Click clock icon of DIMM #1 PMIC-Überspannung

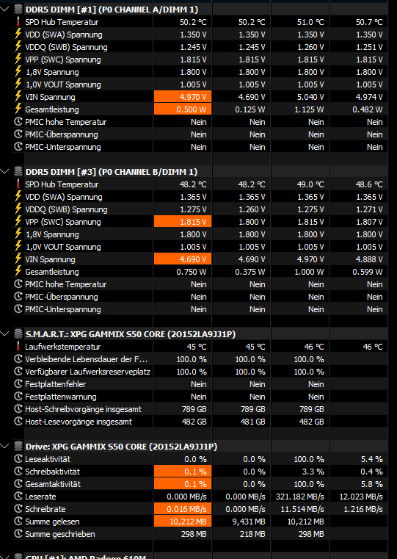(18, 134)
